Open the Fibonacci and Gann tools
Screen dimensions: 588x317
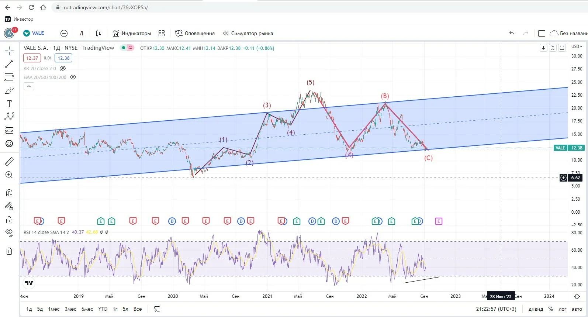[9, 77]
